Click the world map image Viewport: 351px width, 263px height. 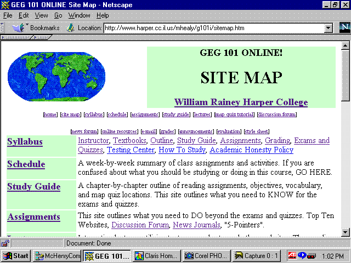point(56,77)
